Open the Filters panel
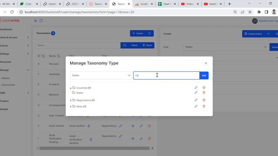 [134, 45]
